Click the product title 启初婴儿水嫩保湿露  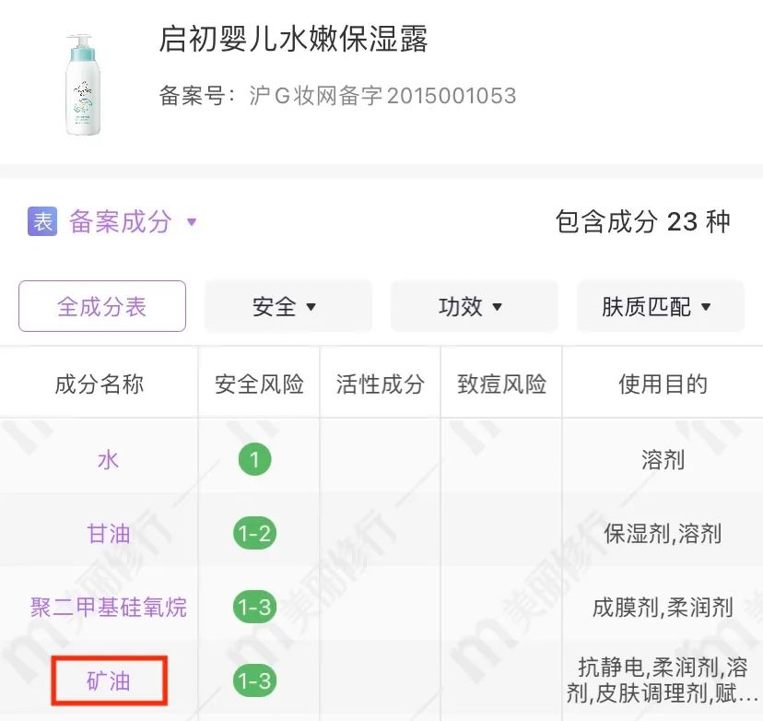pos(294,41)
